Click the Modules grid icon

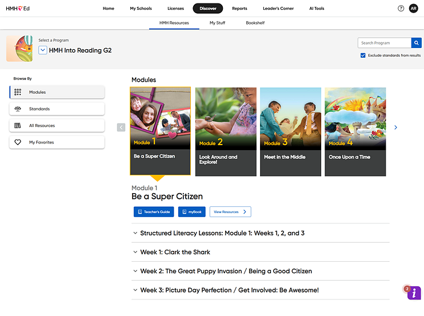tap(18, 92)
